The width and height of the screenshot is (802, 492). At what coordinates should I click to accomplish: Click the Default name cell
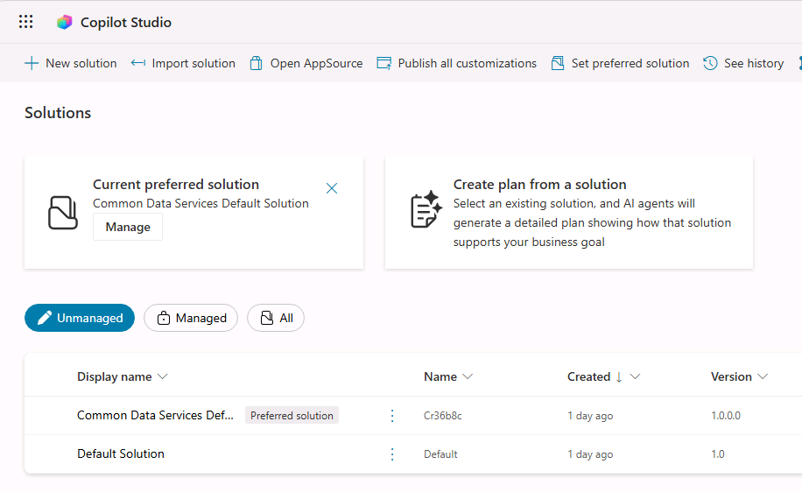tap(440, 454)
